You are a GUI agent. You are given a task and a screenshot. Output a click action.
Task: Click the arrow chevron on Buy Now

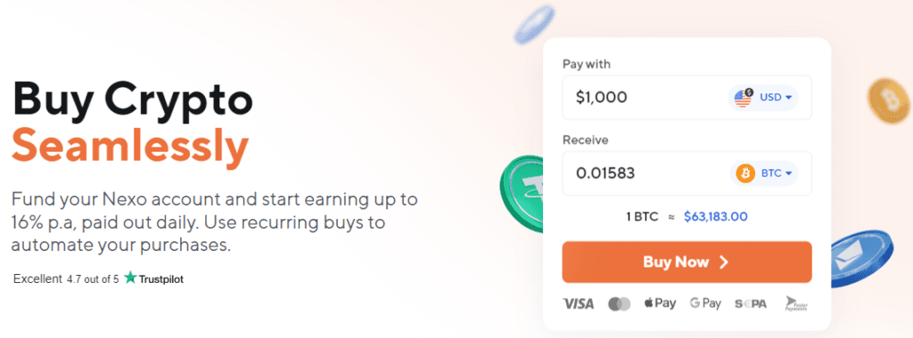[724, 262]
